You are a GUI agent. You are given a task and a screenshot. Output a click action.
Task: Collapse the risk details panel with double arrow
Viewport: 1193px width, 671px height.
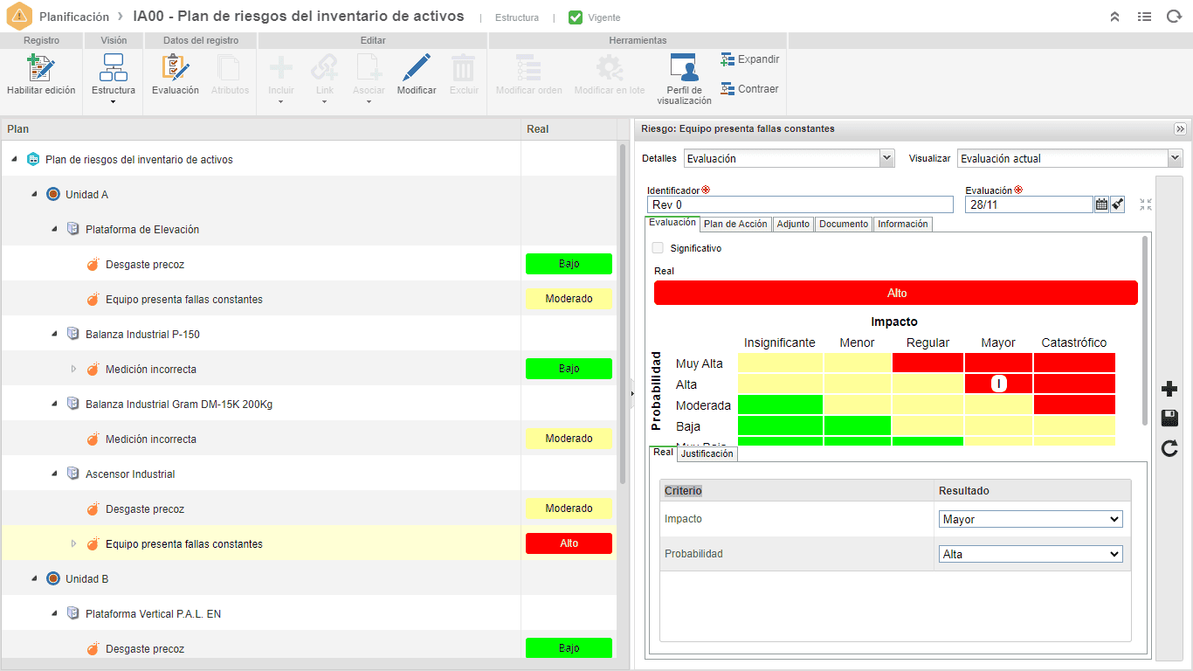click(x=1180, y=128)
